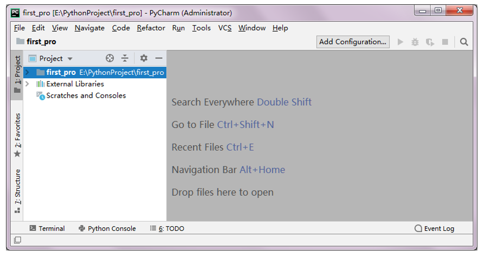The image size is (485, 257).
Task: Click the Project folder icon on left sidebar
Action: [x=17, y=91]
